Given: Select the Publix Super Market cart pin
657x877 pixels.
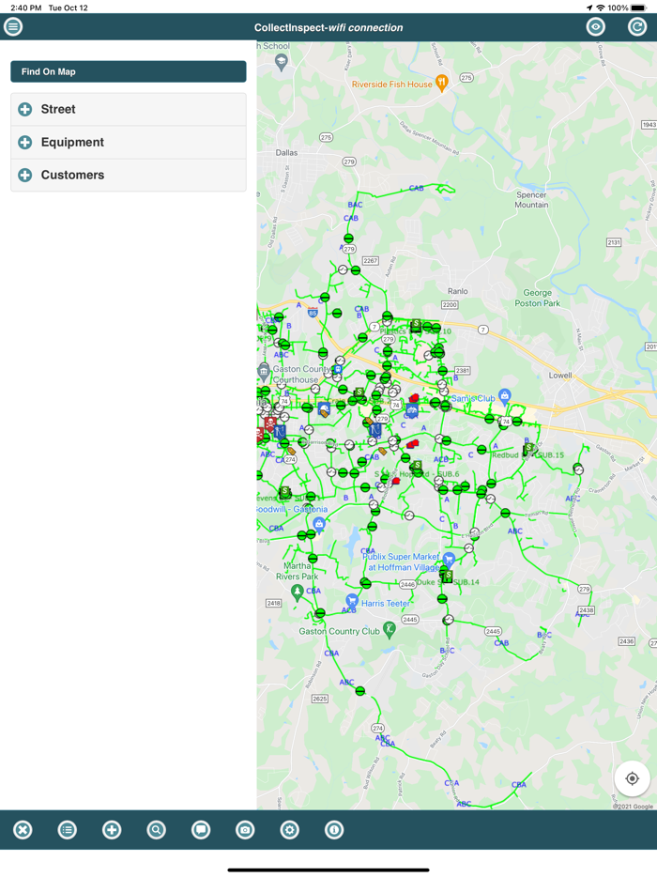Looking at the screenshot, I should tap(449, 560).
